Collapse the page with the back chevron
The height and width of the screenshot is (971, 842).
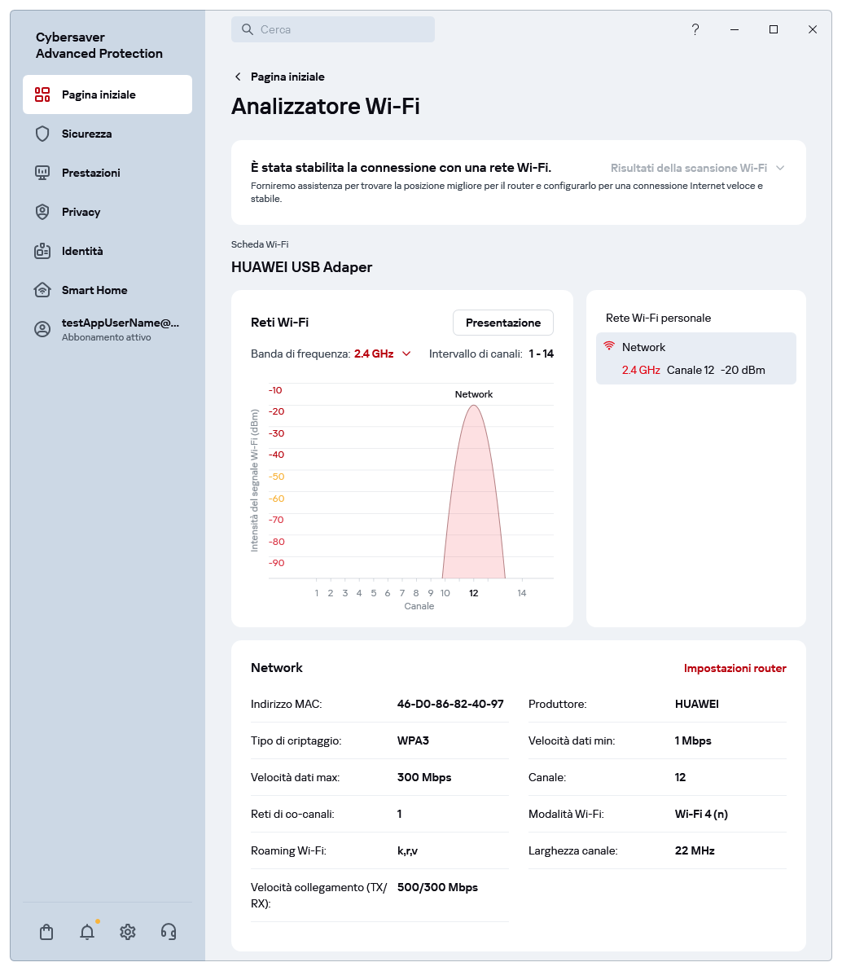coord(237,77)
